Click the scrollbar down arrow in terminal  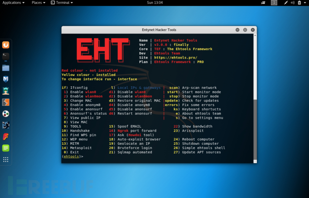click(255, 161)
